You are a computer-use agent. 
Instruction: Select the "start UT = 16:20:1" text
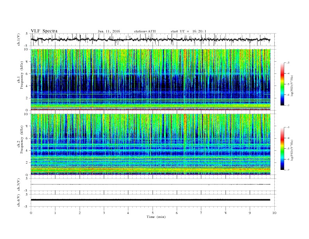(x=188, y=31)
